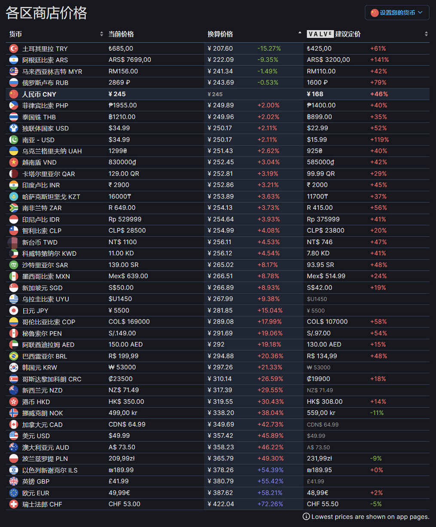Click the Swiss Franc flag icon
This screenshot has width=436, height=527.
pos(14,504)
